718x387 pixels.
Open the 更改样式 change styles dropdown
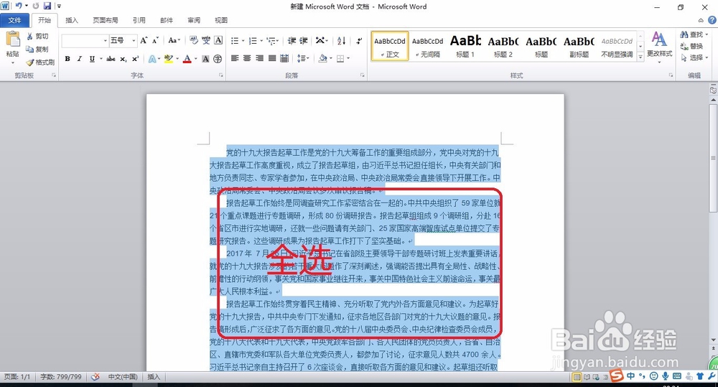point(659,47)
